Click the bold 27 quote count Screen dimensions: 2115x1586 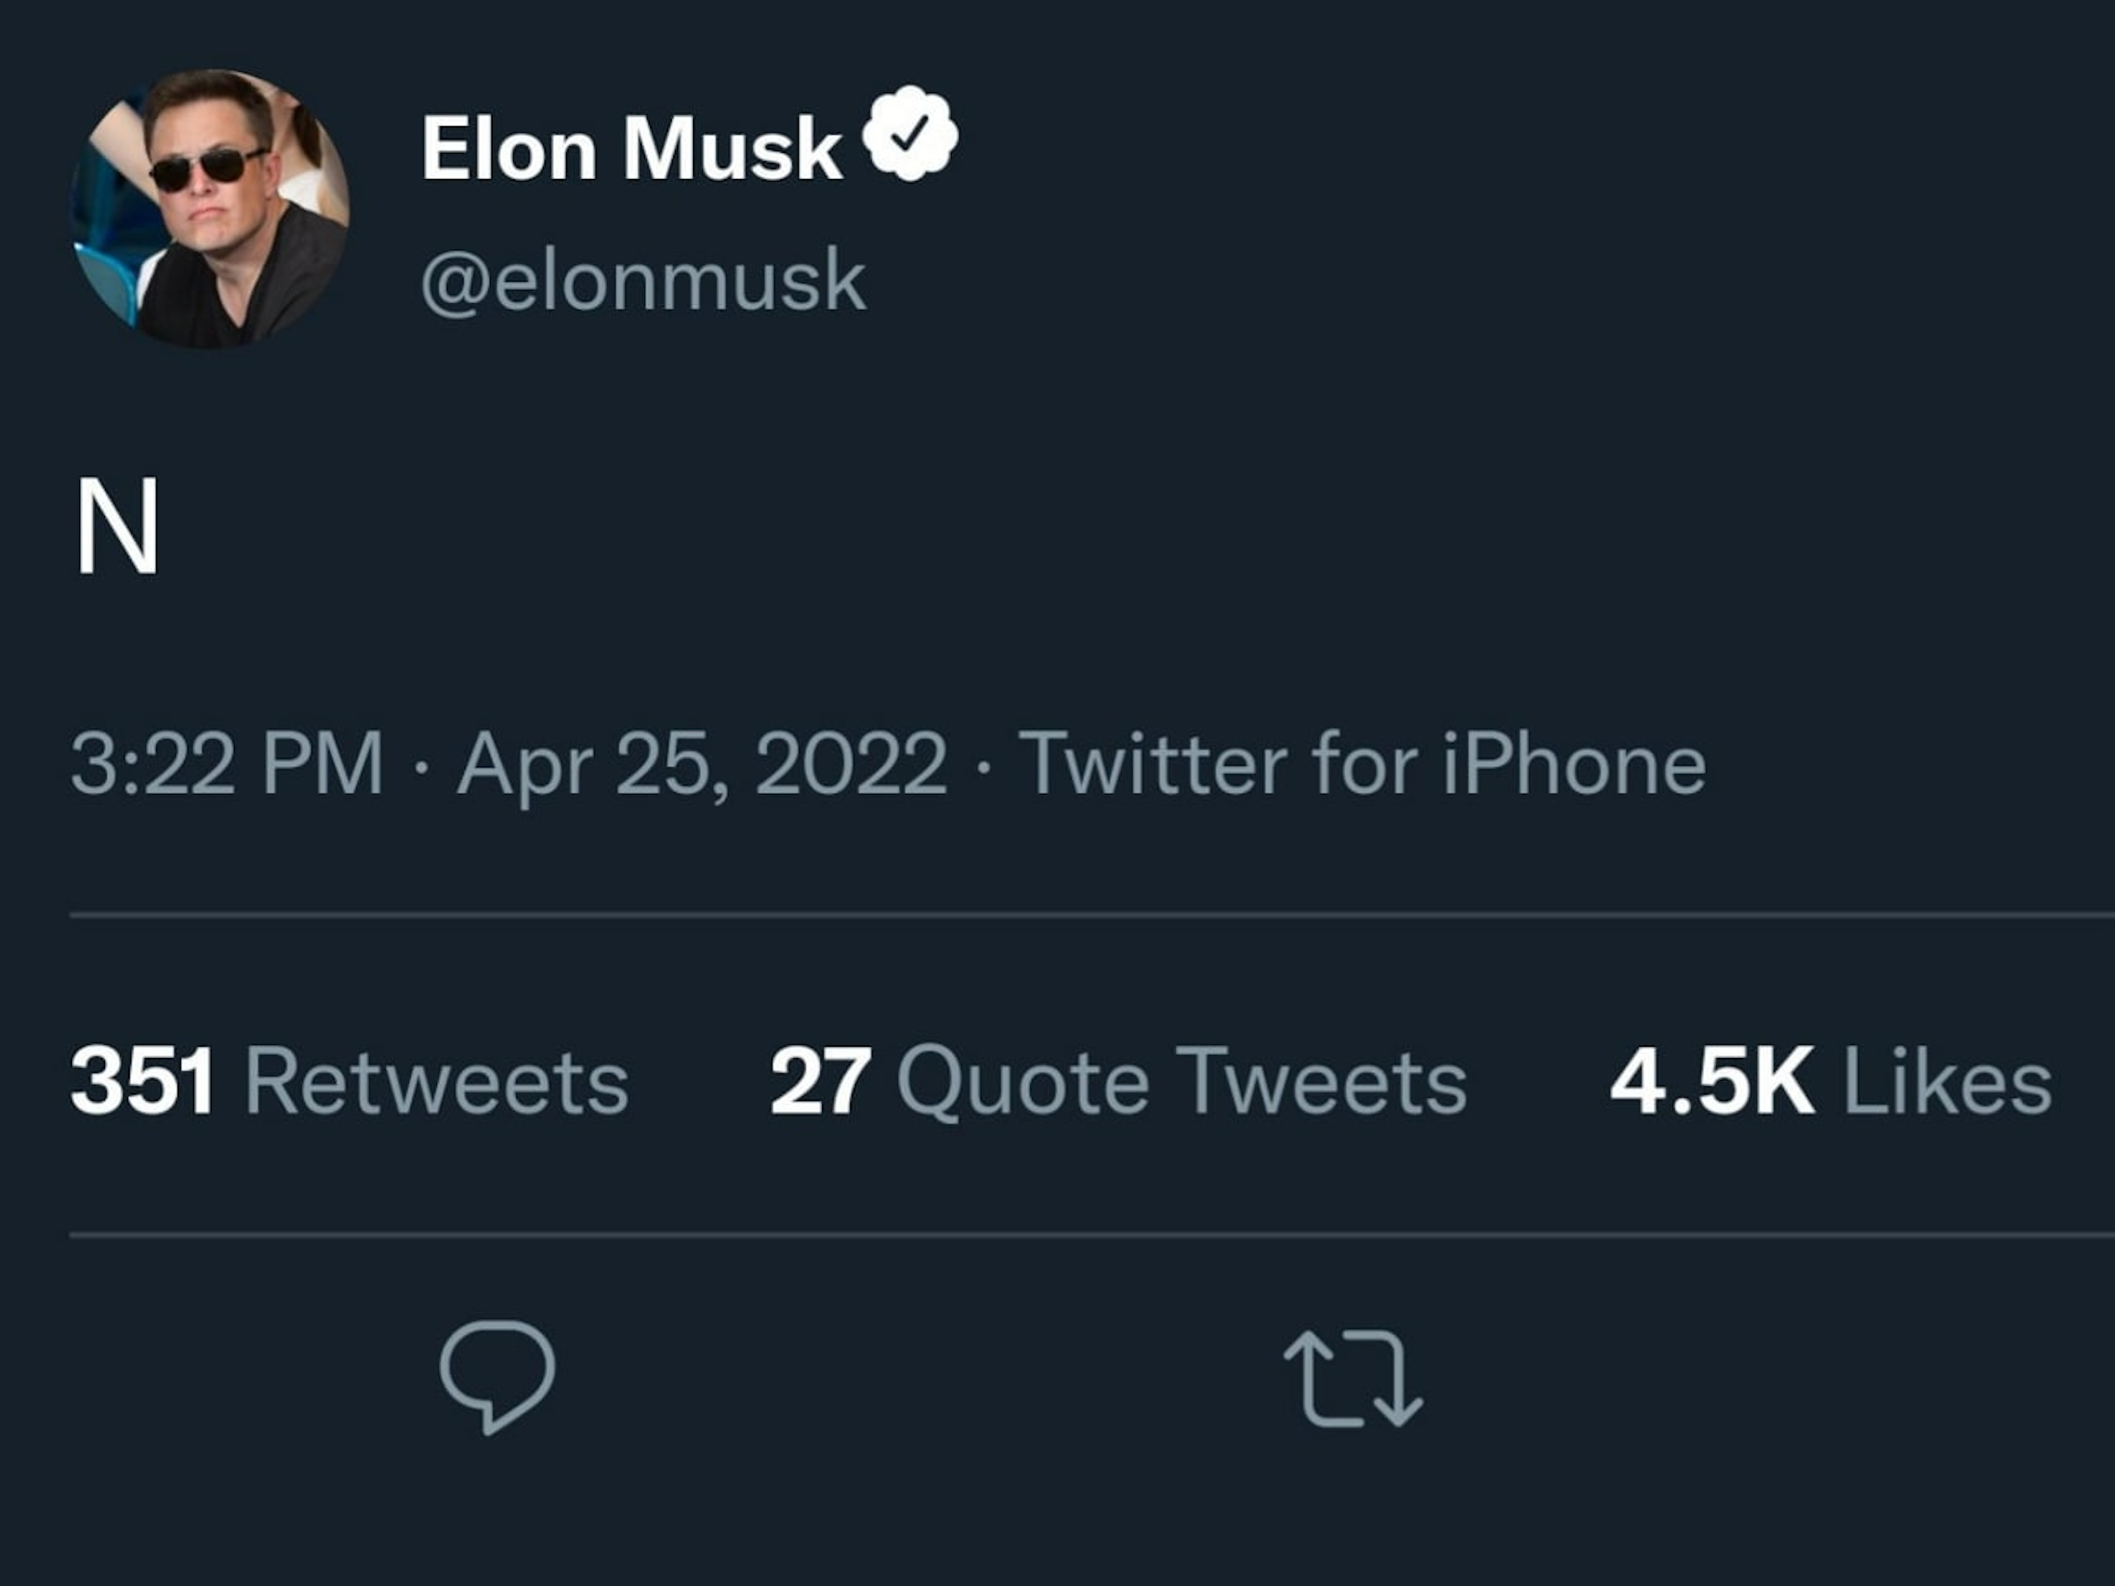[x=821, y=1082]
